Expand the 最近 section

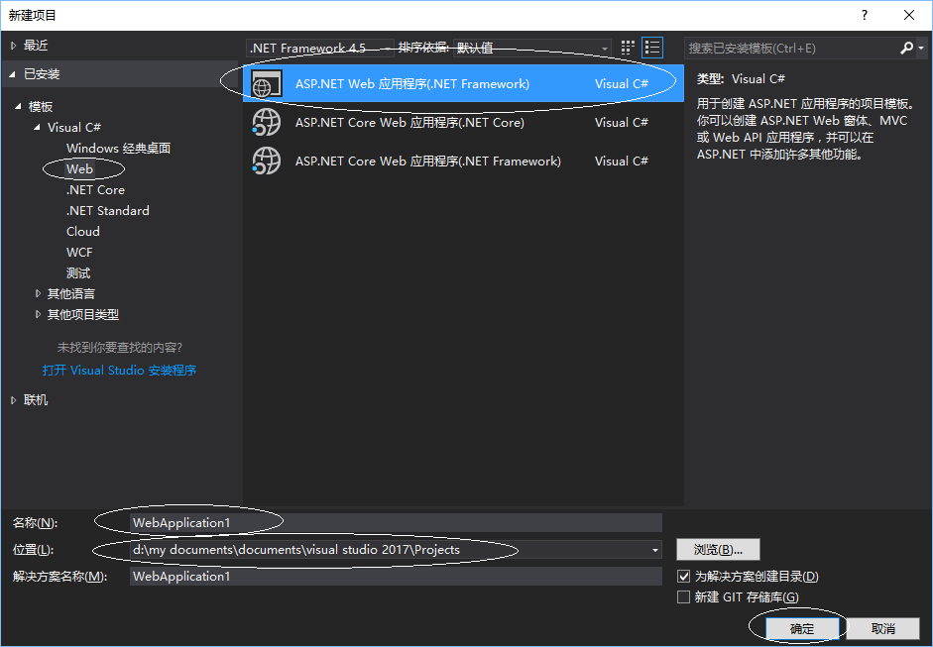click(x=13, y=46)
